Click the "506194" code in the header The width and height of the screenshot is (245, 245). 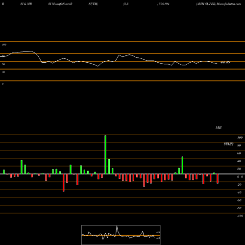[164, 4]
